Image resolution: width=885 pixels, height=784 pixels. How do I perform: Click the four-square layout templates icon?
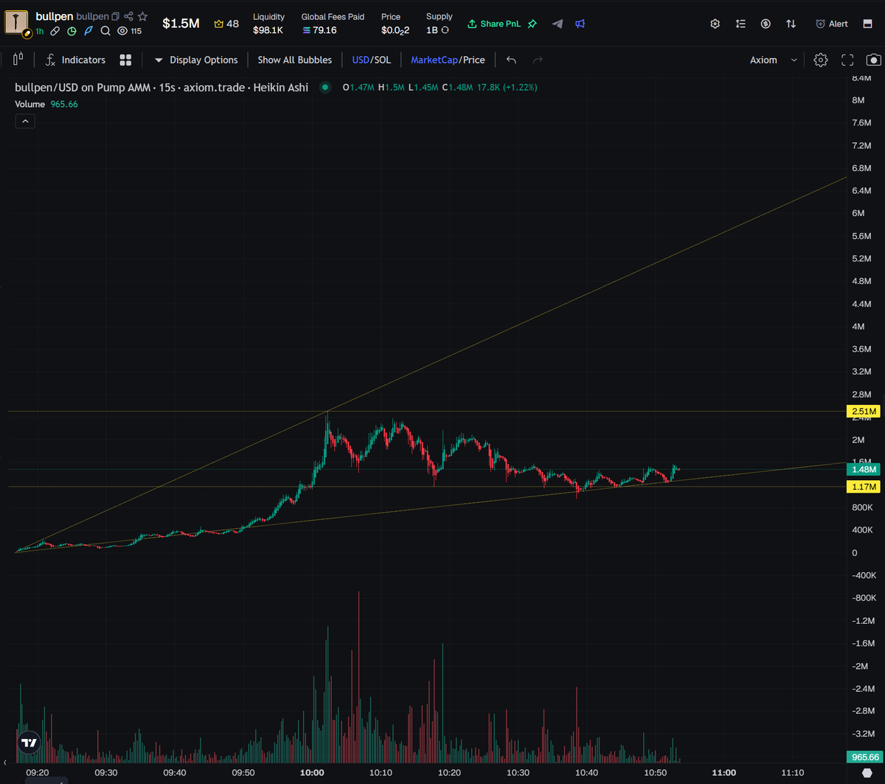tap(125, 60)
